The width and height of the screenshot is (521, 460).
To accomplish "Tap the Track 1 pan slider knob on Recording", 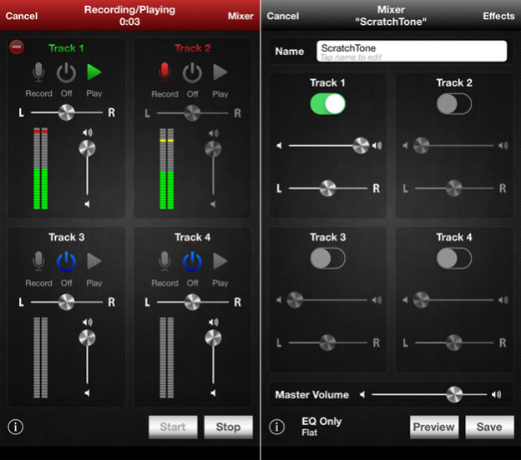I will tap(67, 112).
